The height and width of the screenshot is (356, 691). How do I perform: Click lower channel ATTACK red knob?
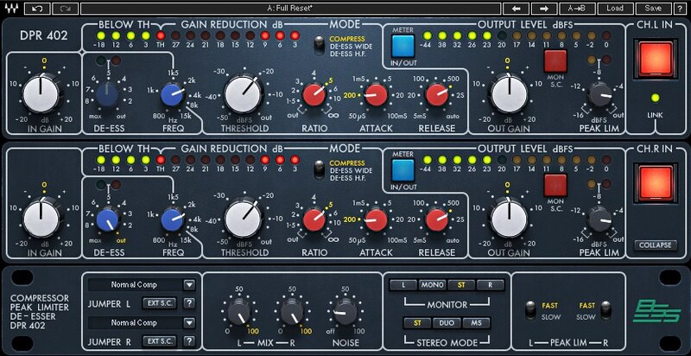click(x=376, y=219)
